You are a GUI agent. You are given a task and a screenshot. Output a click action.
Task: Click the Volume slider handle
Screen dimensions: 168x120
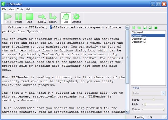tap(163, 109)
